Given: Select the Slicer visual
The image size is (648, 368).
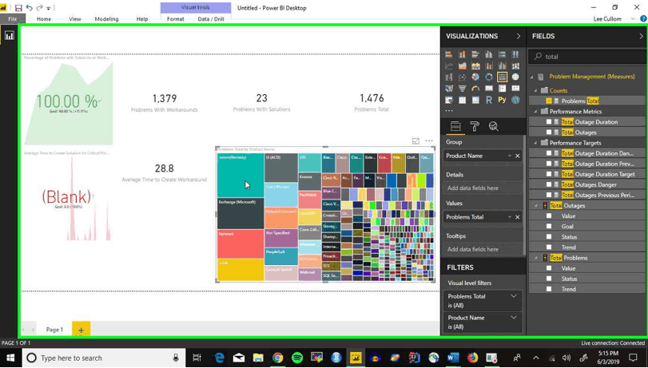Looking at the screenshot, I should pos(449,100).
